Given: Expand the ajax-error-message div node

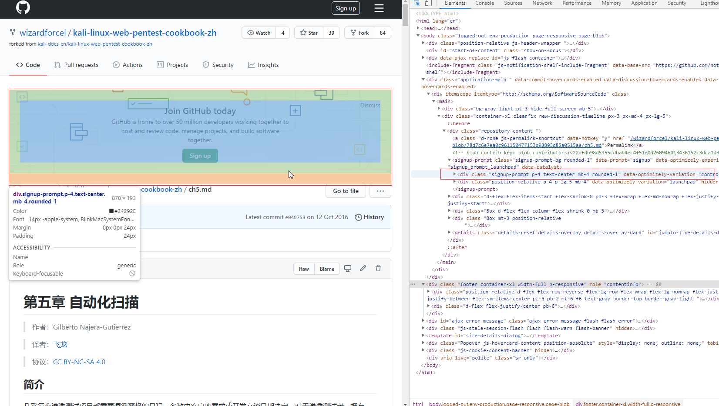Looking at the screenshot, I should click(x=423, y=321).
